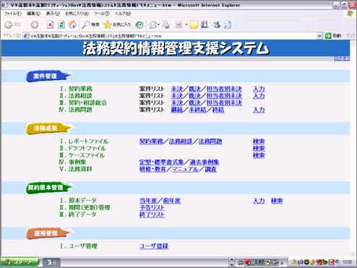This screenshot has width=357, height=268.
Task: Click the taskbar clock 12:32
Action: click(x=347, y=262)
